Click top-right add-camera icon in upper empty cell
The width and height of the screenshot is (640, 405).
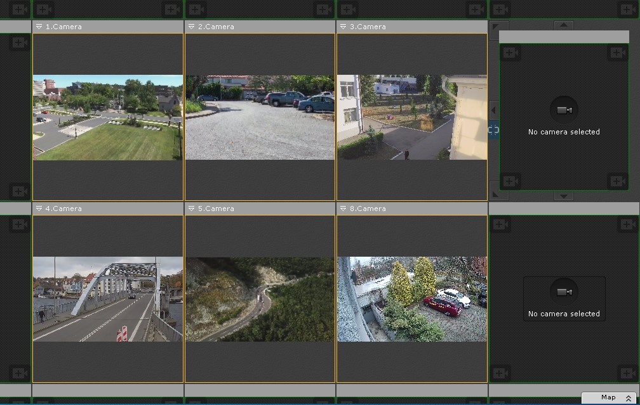(618, 53)
